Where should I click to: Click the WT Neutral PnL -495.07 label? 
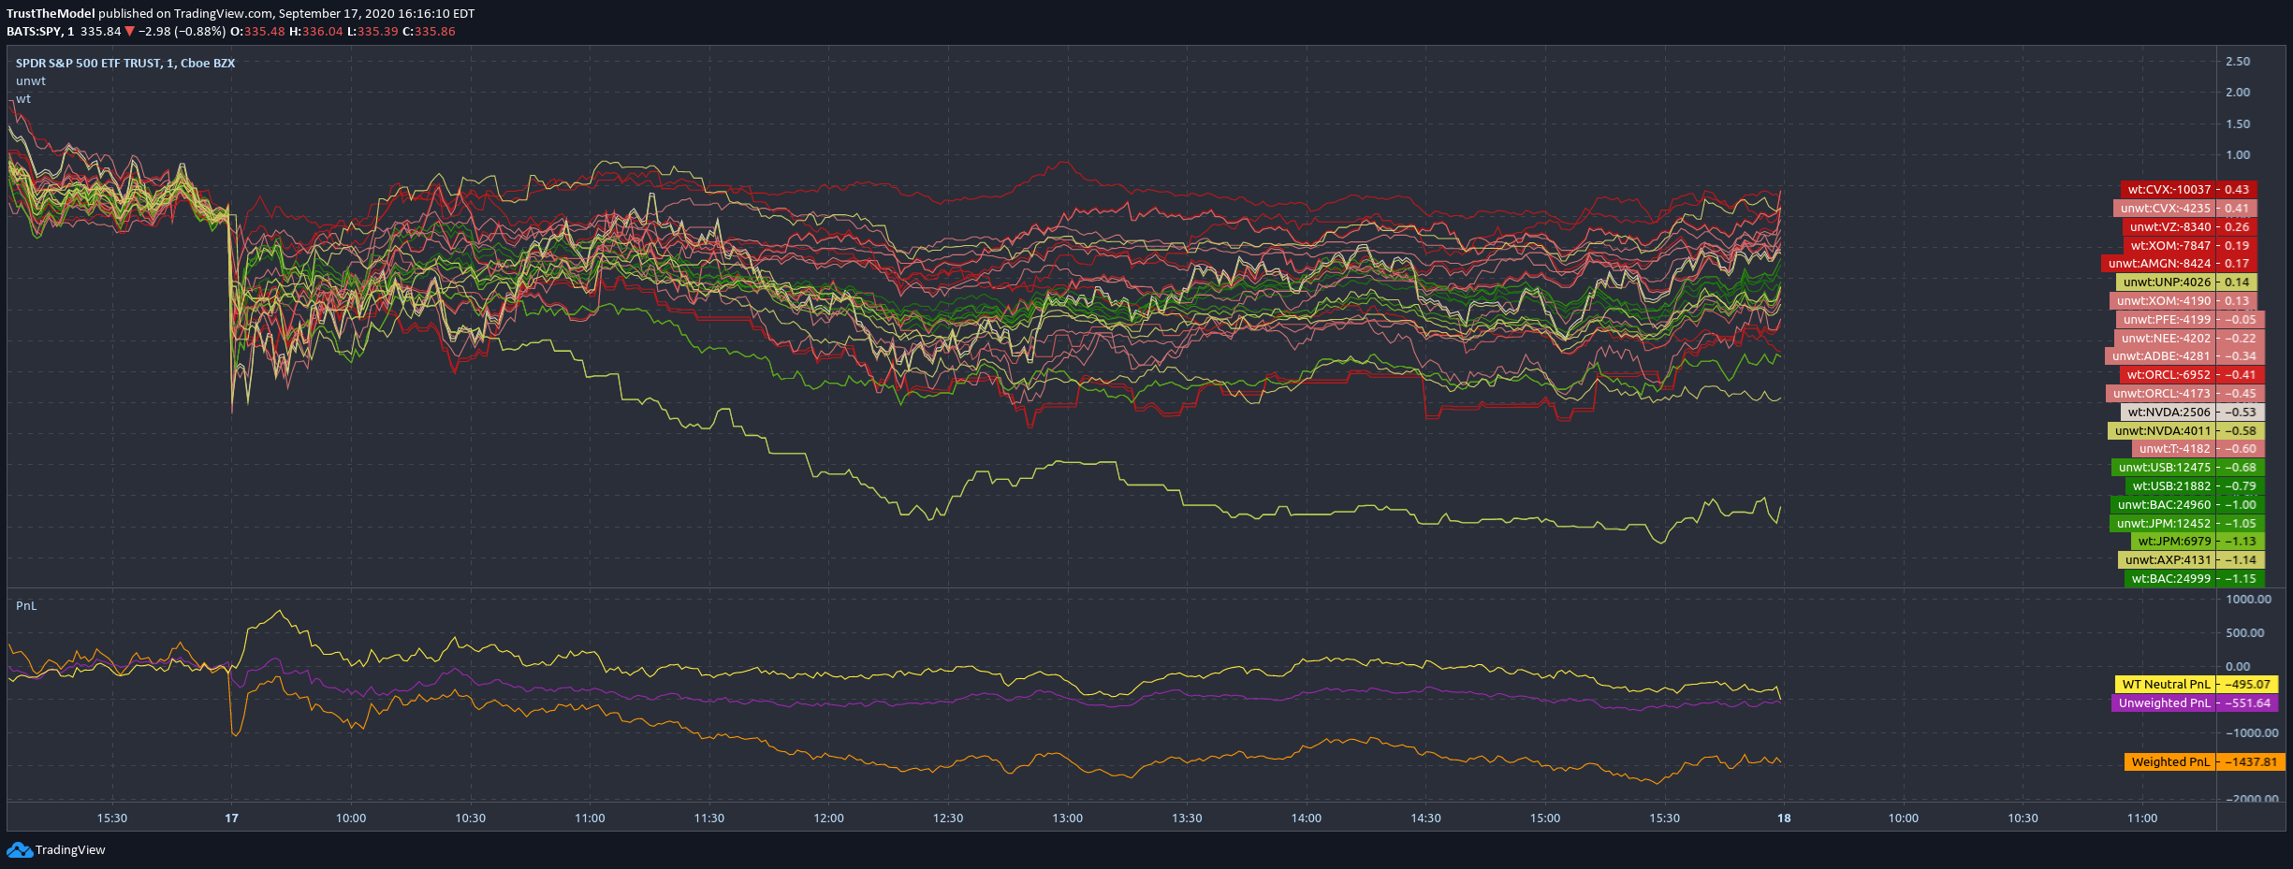click(2197, 684)
